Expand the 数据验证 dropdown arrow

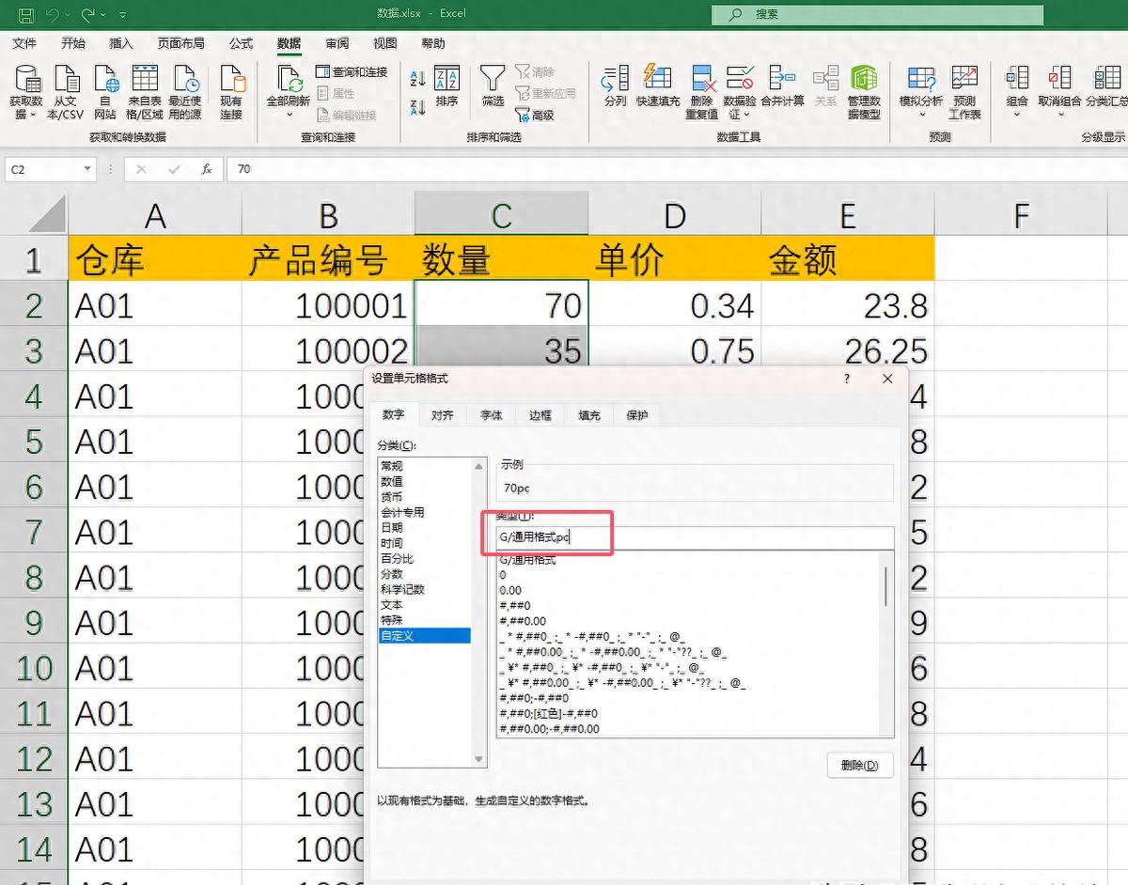tap(747, 115)
